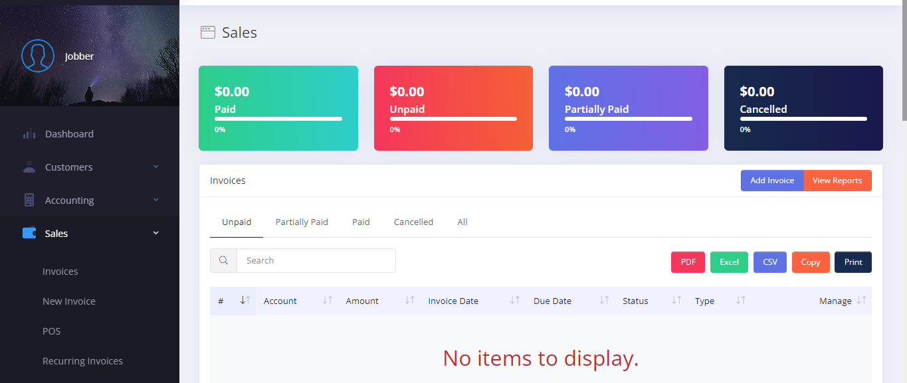Screen dimensions: 907x383
Task: Open the Cancelled invoices tab
Action: (413, 222)
